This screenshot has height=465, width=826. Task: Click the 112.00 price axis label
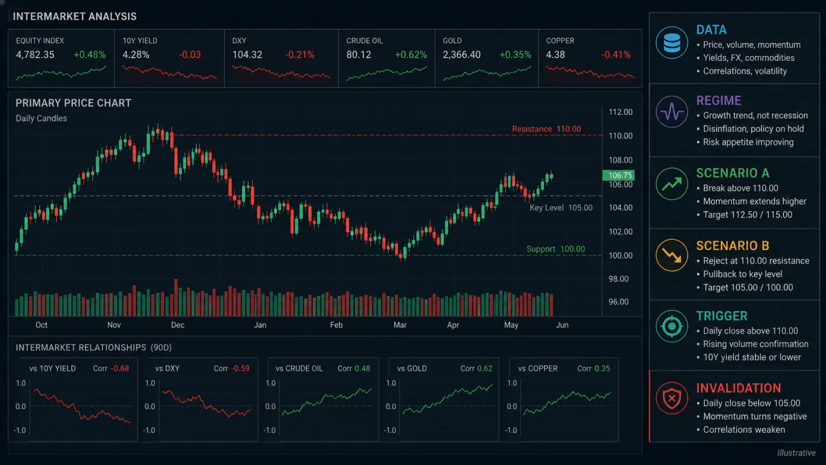(x=621, y=112)
